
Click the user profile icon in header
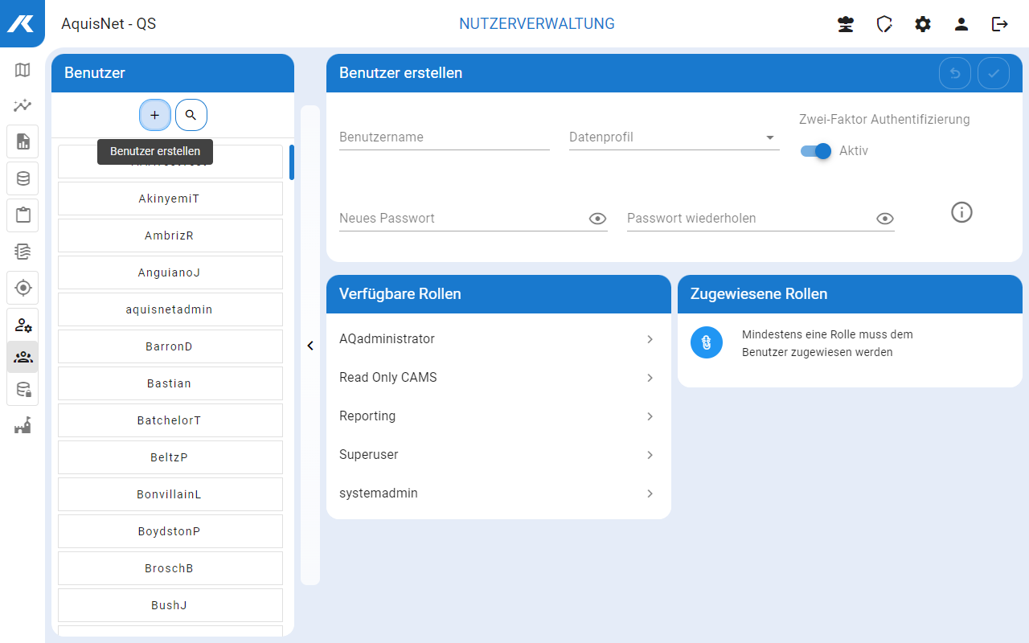[x=961, y=24]
